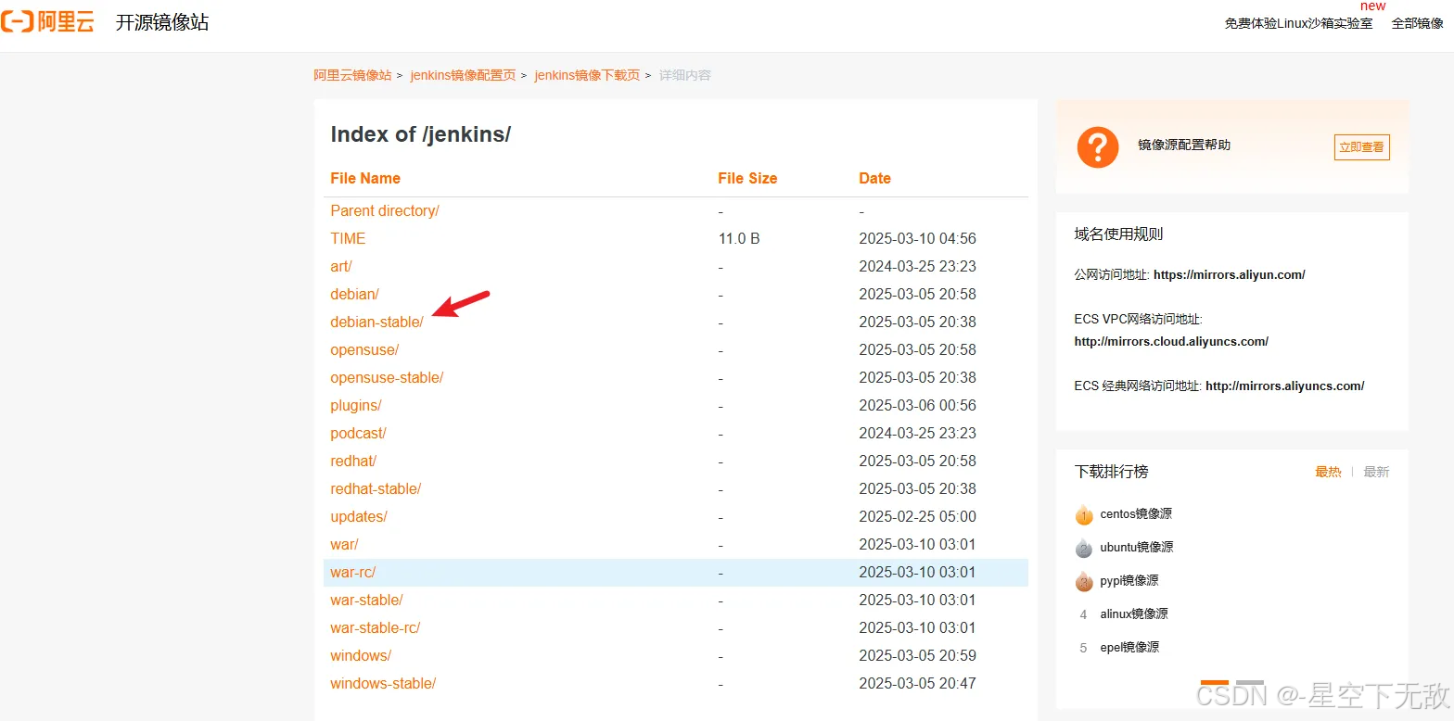
Task: Open the debian/ directory
Action: tap(354, 294)
